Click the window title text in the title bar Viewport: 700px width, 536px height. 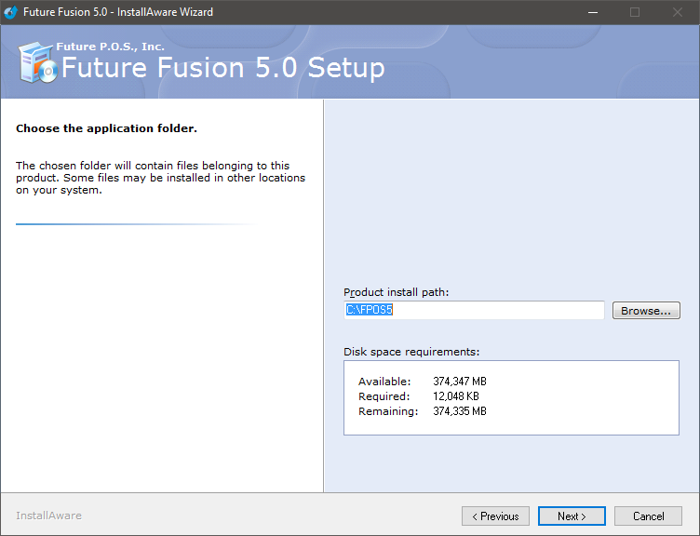coord(118,12)
